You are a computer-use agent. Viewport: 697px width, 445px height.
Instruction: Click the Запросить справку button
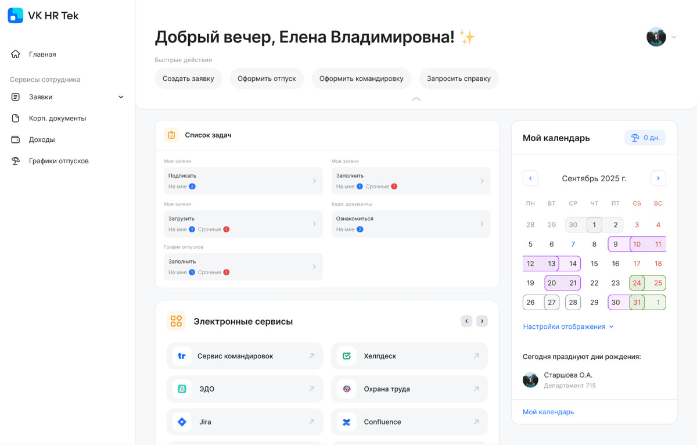[x=459, y=78]
